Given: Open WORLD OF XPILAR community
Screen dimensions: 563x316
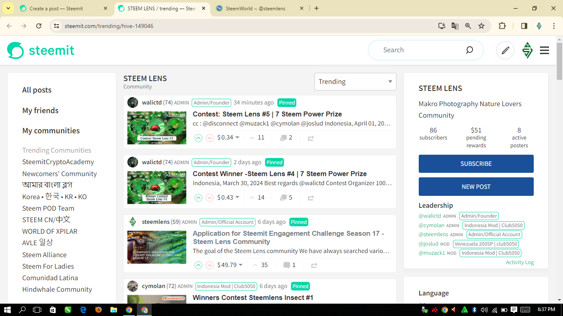Looking at the screenshot, I should pos(50,231).
